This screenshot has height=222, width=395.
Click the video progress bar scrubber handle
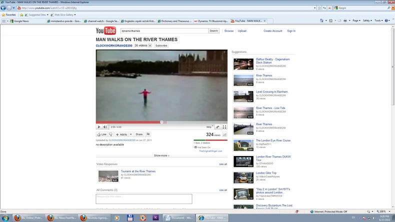(161, 122)
